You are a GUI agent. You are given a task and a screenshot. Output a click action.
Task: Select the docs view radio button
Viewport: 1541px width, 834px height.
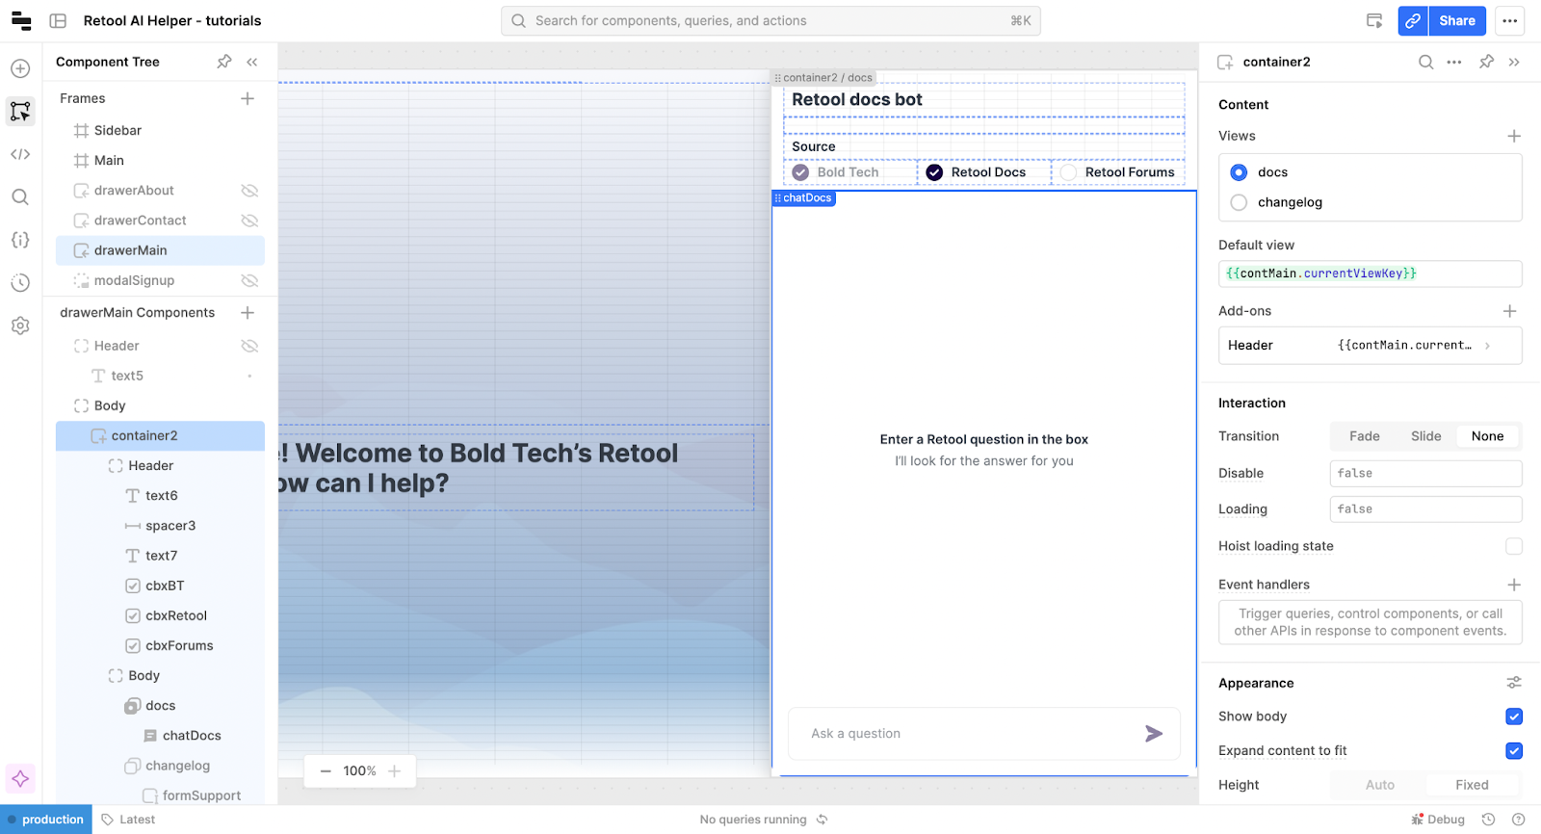pos(1240,172)
